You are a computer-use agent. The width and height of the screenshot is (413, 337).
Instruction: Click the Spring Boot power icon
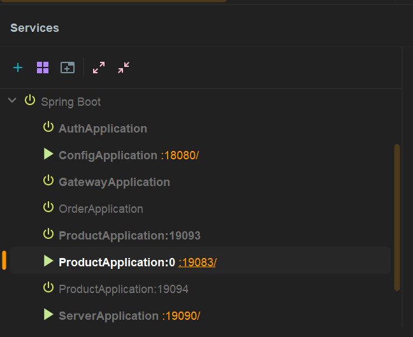click(x=30, y=100)
